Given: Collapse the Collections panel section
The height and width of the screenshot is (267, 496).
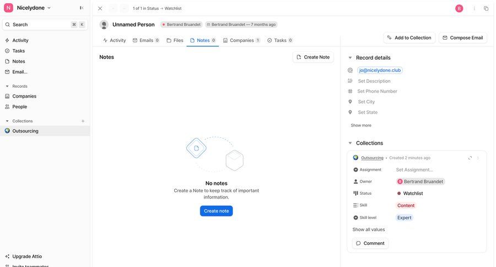Looking at the screenshot, I should point(350,143).
